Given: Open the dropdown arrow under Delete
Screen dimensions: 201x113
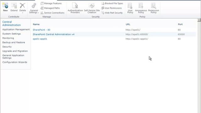Looking at the screenshot, I should point(23,13).
